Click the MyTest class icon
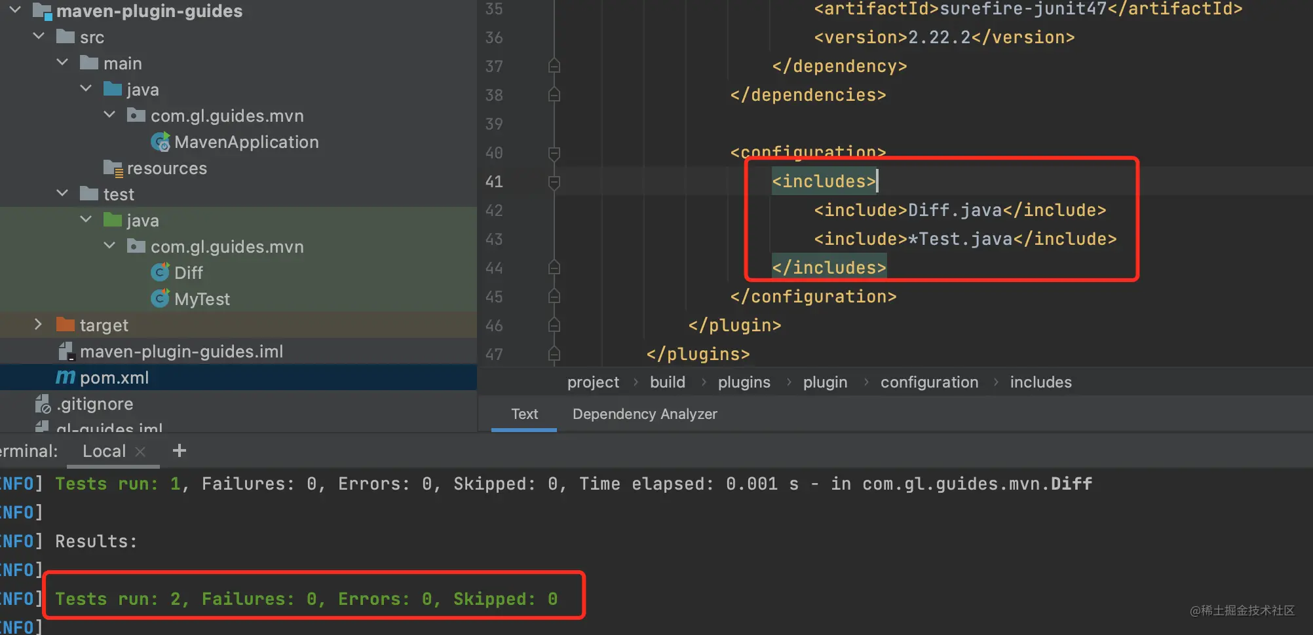This screenshot has height=635, width=1313. coord(161,298)
